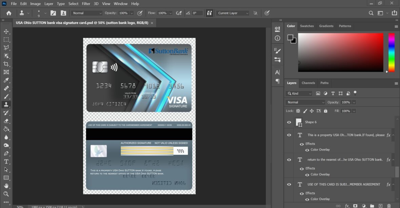Open the Flow percentage dropdown
The image size is (400, 208).
171,13
